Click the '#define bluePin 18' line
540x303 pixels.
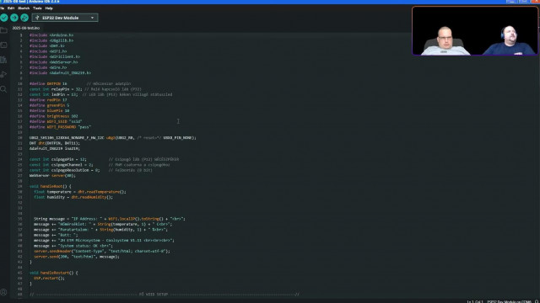pyautogui.click(x=49, y=110)
